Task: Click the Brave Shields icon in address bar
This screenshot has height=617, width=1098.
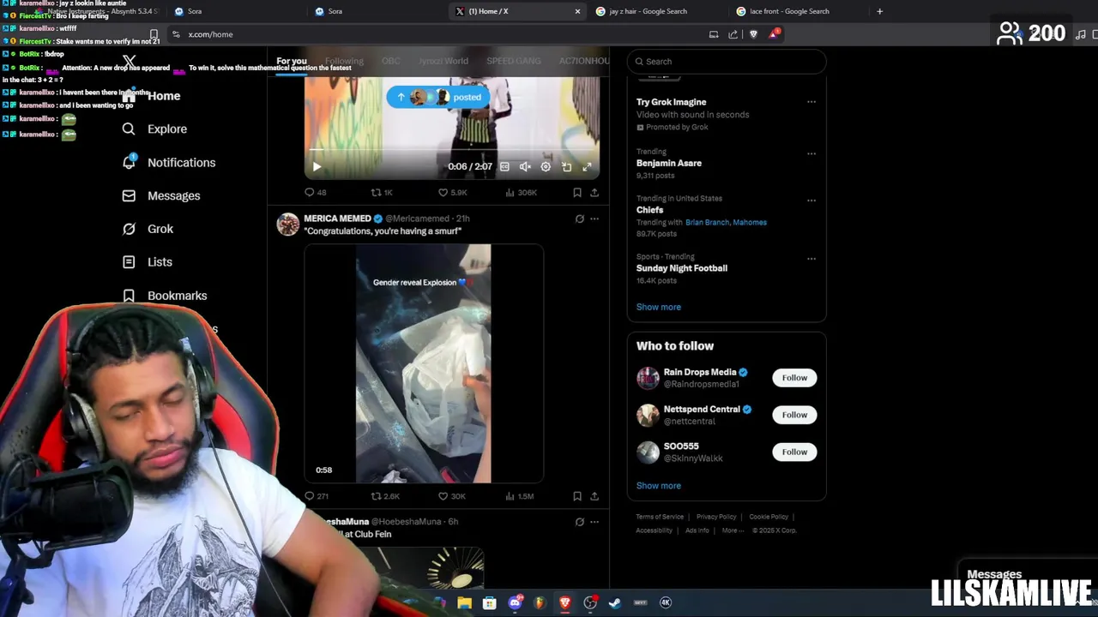Action: click(753, 34)
